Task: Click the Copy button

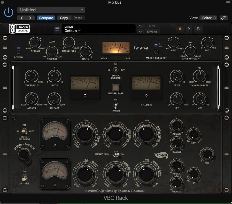Action: click(64, 18)
